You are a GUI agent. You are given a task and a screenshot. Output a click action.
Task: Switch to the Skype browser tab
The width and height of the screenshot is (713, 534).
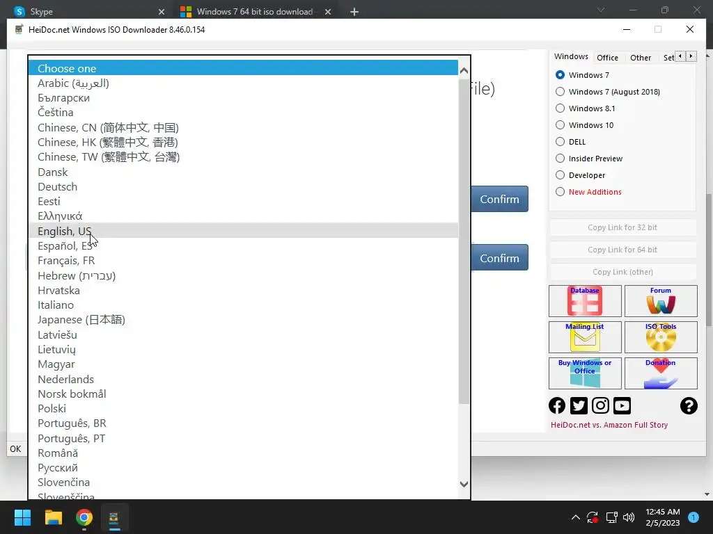(88, 12)
